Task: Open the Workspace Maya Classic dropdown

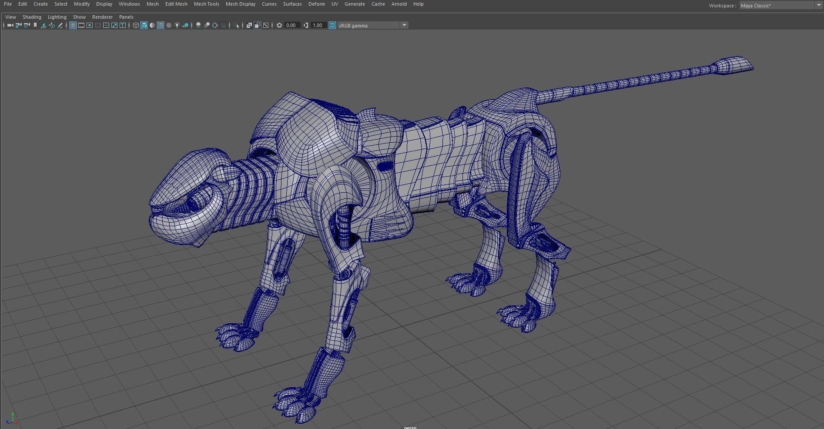Action: [780, 6]
